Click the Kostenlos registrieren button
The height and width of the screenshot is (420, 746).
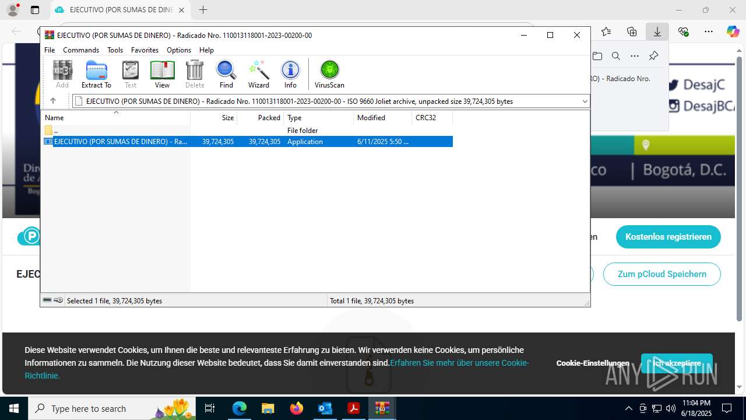coord(668,237)
